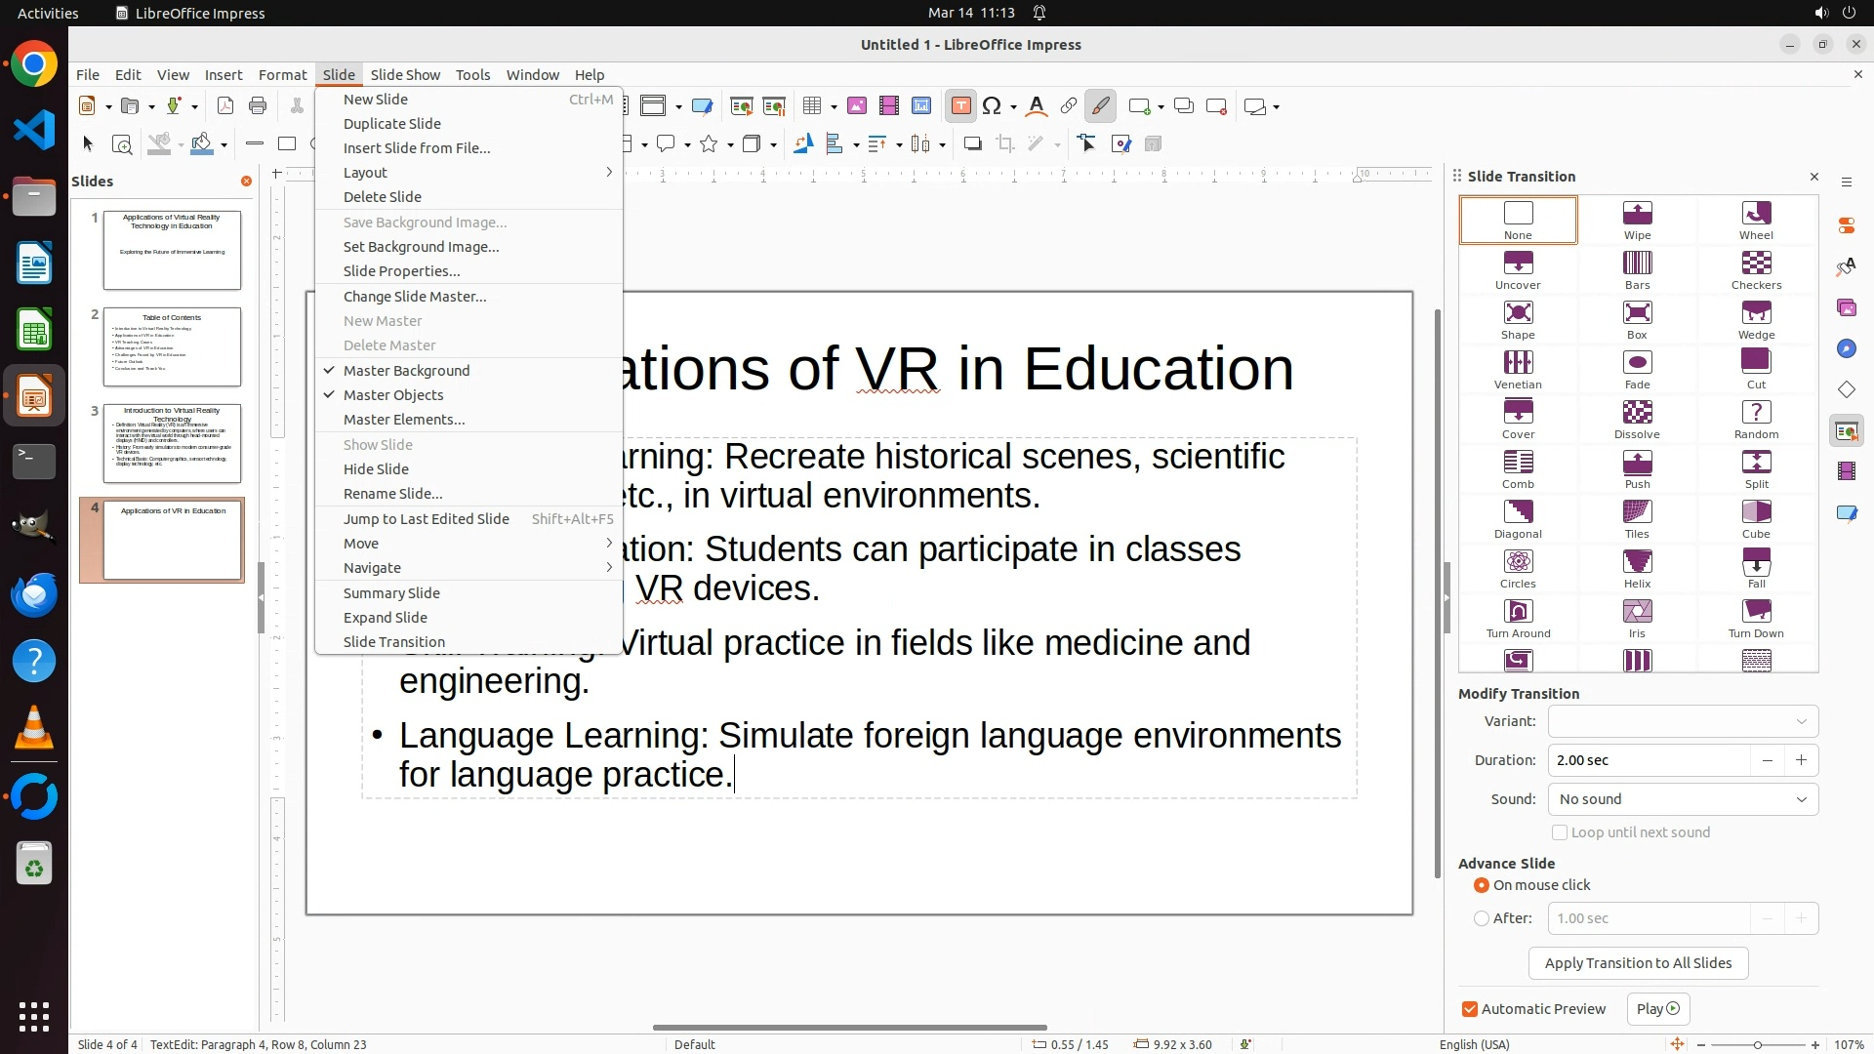Expand the Variant combo box
This screenshot has height=1054, width=1874.
(1683, 721)
